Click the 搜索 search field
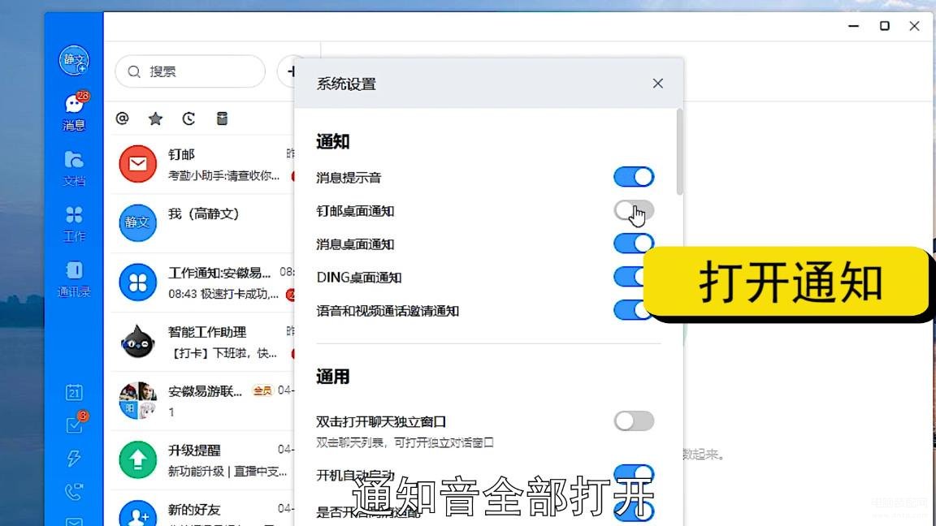 click(190, 71)
